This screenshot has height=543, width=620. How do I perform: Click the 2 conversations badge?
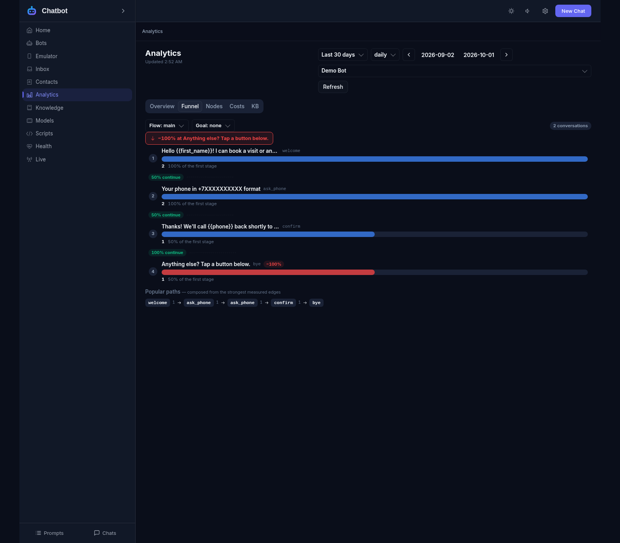[x=570, y=126]
